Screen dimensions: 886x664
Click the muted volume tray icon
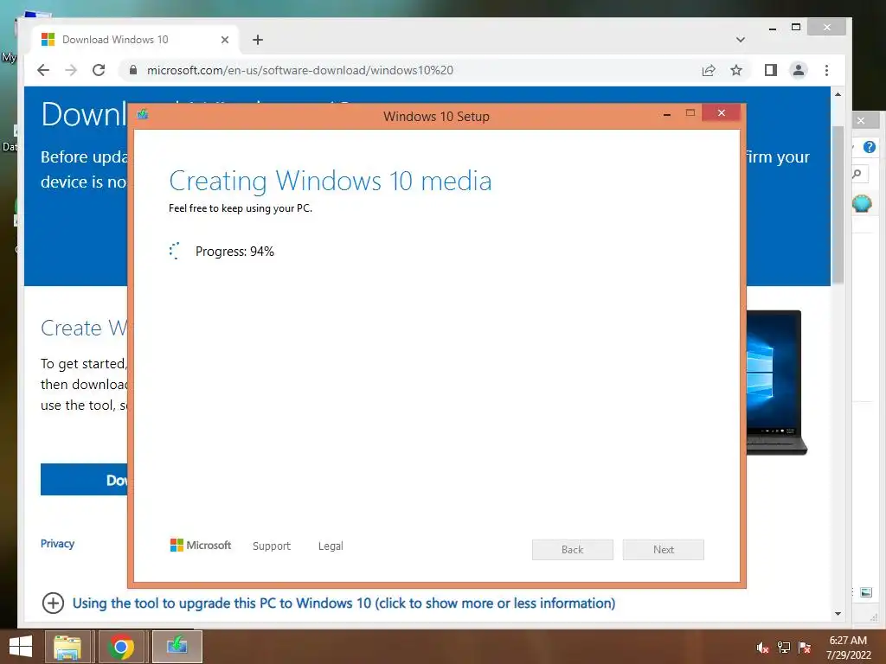(x=762, y=648)
